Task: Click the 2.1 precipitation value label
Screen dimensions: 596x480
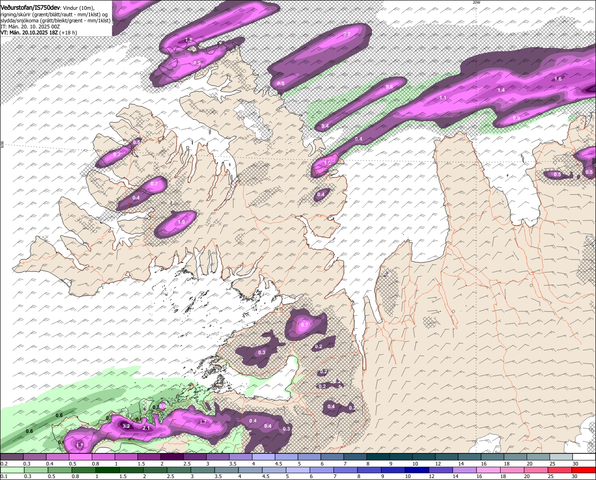Action: point(146,428)
